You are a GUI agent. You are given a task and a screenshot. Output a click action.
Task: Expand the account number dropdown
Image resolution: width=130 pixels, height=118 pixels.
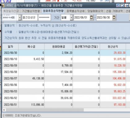pos(20,17)
